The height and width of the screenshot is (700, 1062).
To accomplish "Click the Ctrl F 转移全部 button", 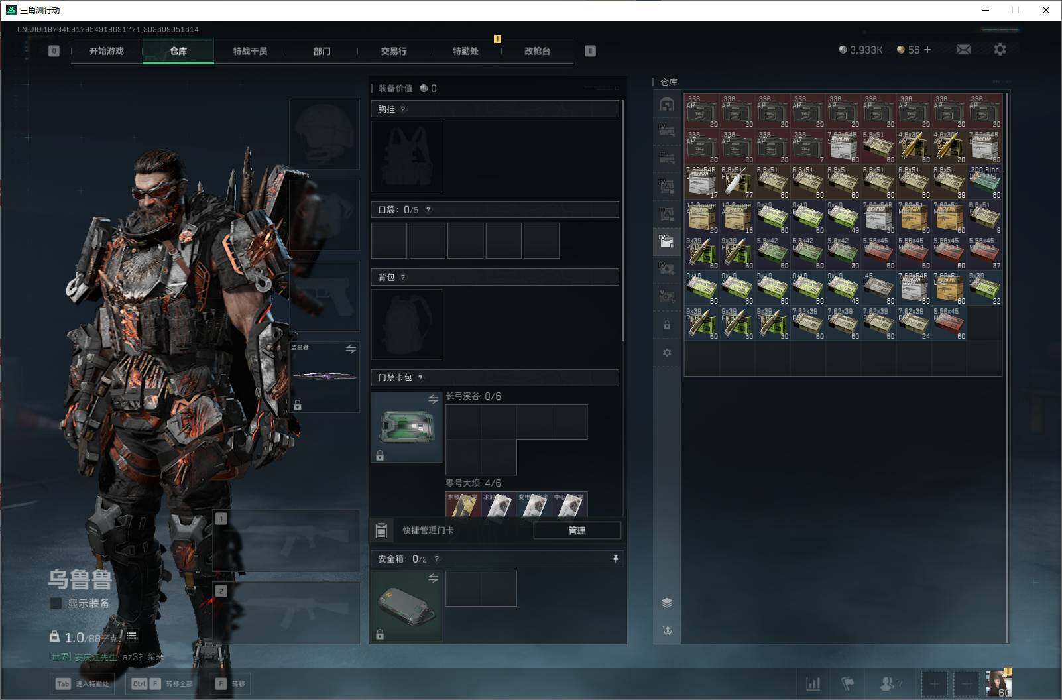I will (x=162, y=684).
